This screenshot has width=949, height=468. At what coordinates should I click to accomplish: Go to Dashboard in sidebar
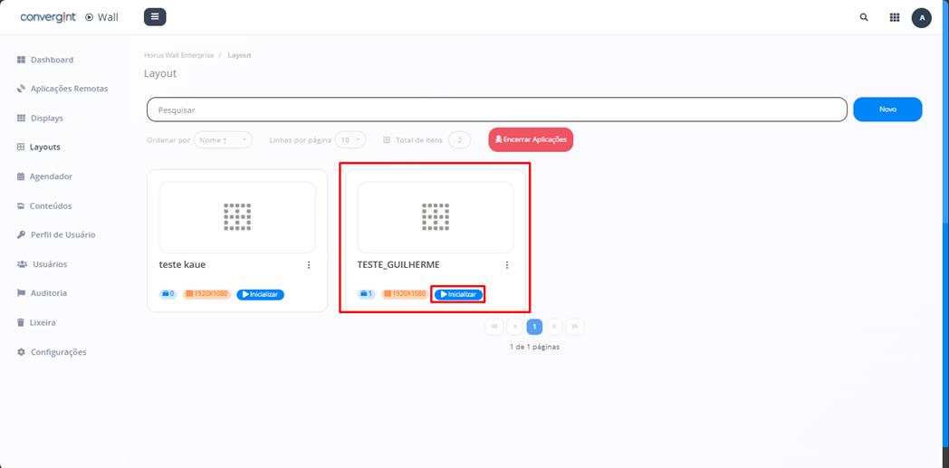(x=45, y=60)
